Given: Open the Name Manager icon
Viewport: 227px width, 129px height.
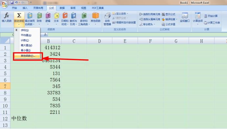Looking at the screenshot, I should [107, 16].
